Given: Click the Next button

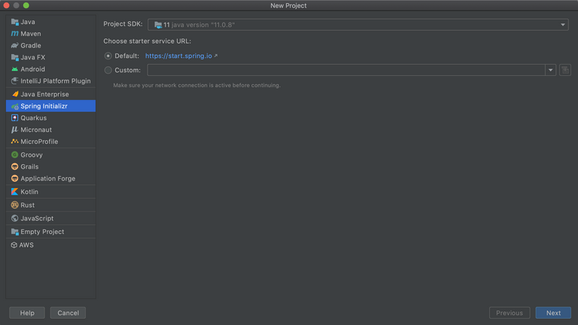Looking at the screenshot, I should [553, 313].
